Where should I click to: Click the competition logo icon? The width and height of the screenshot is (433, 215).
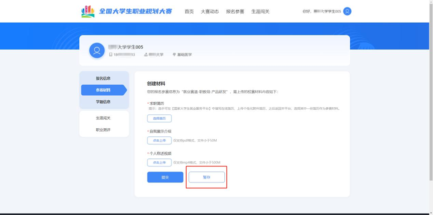tap(88, 12)
